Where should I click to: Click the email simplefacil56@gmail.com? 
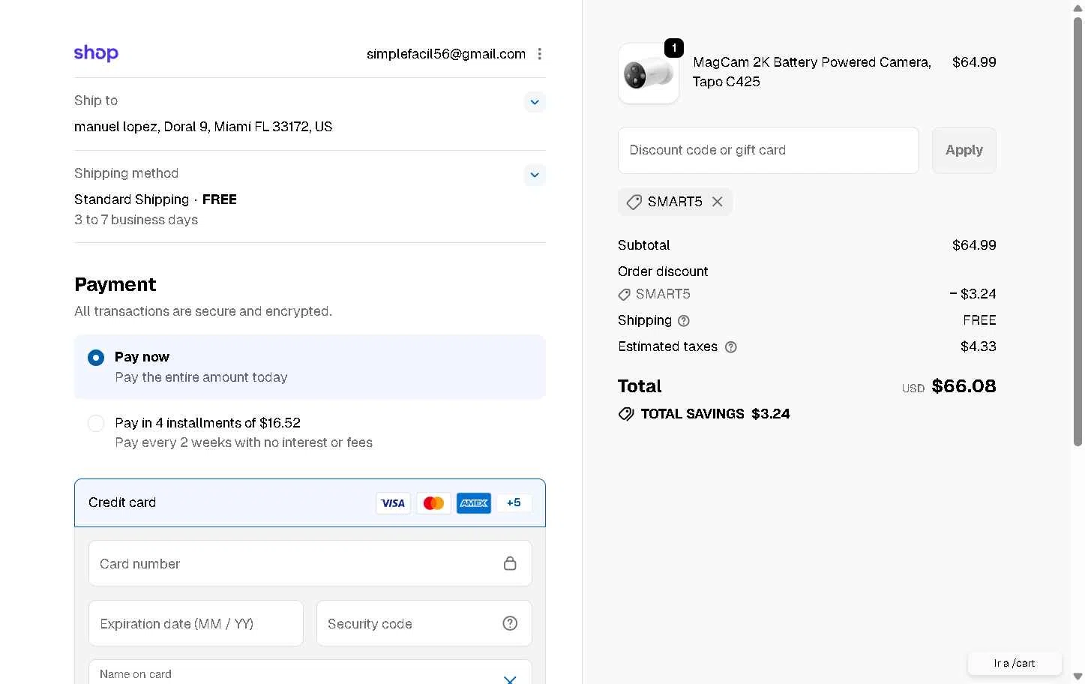[446, 54]
